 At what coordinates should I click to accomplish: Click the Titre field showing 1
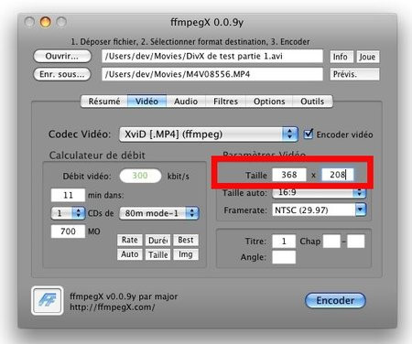(284, 242)
